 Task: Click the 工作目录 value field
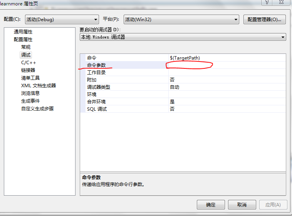pos(227,72)
